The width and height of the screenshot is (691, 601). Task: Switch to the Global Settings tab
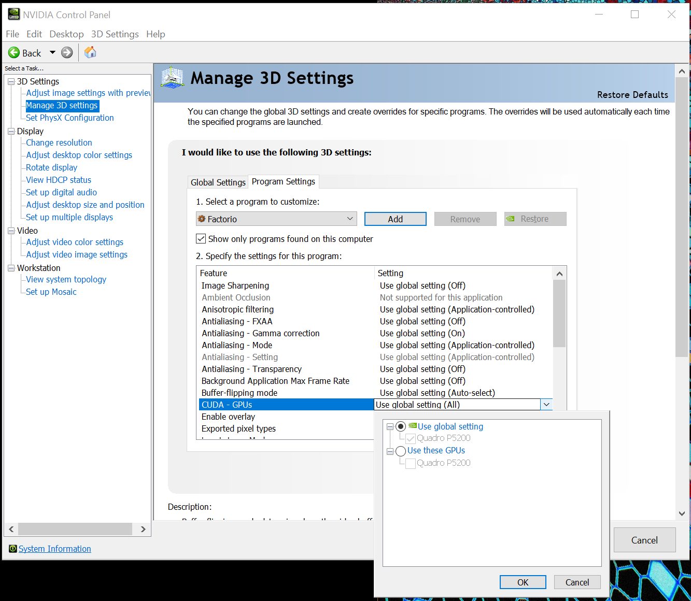click(x=218, y=182)
